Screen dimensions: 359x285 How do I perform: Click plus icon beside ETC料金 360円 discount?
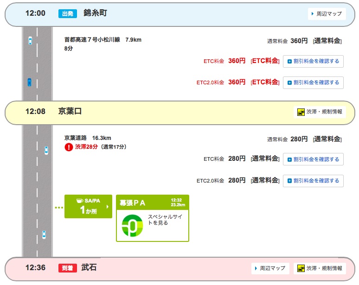click(x=289, y=61)
